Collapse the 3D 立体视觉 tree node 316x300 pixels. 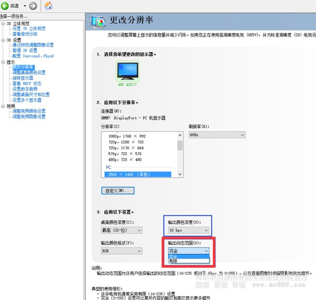(x=3, y=23)
